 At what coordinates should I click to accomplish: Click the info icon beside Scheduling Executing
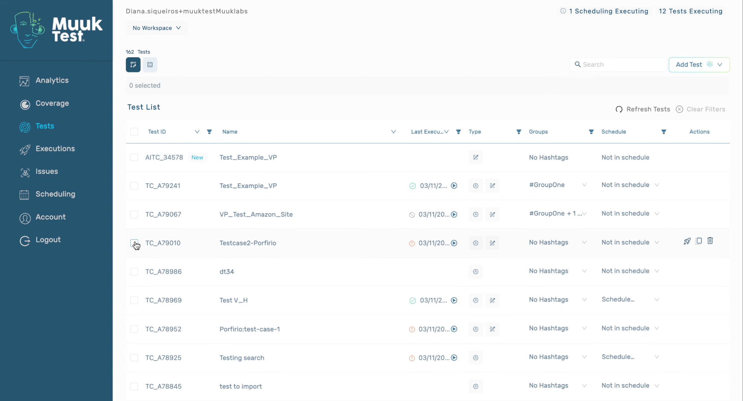pos(563,11)
